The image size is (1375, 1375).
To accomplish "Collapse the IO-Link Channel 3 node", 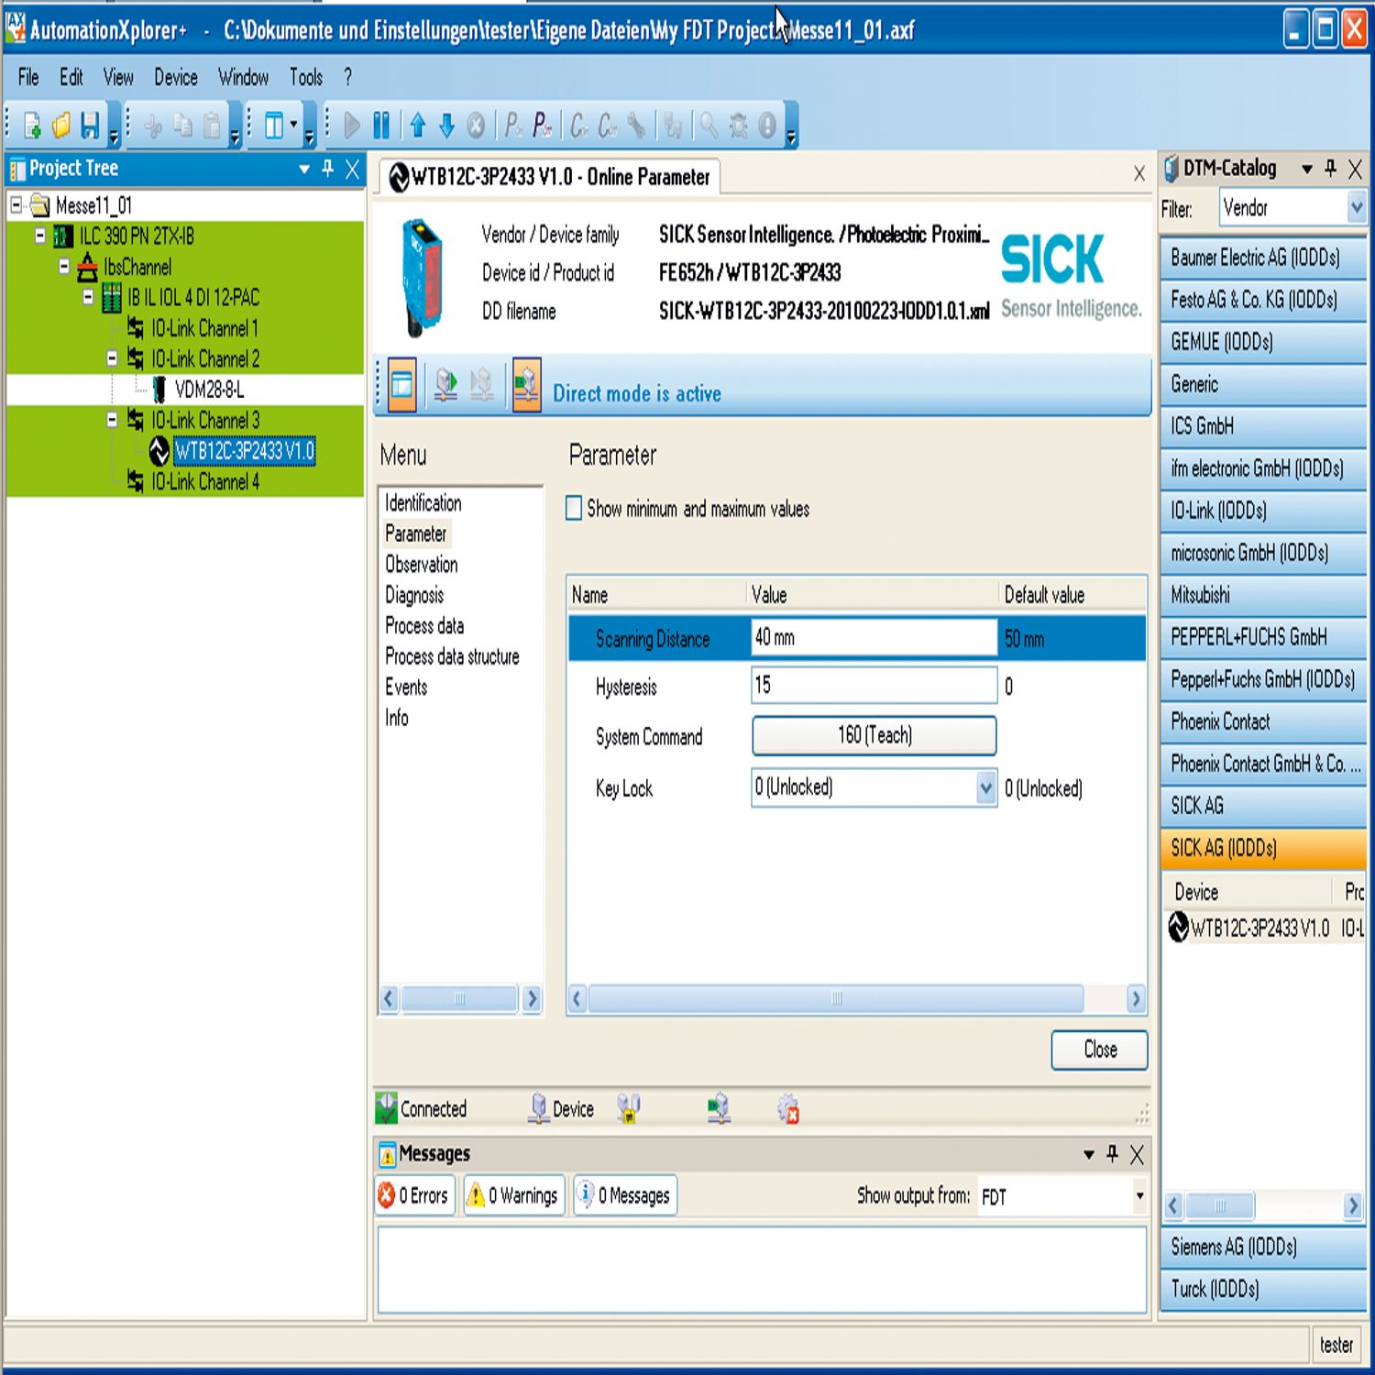I will (112, 420).
